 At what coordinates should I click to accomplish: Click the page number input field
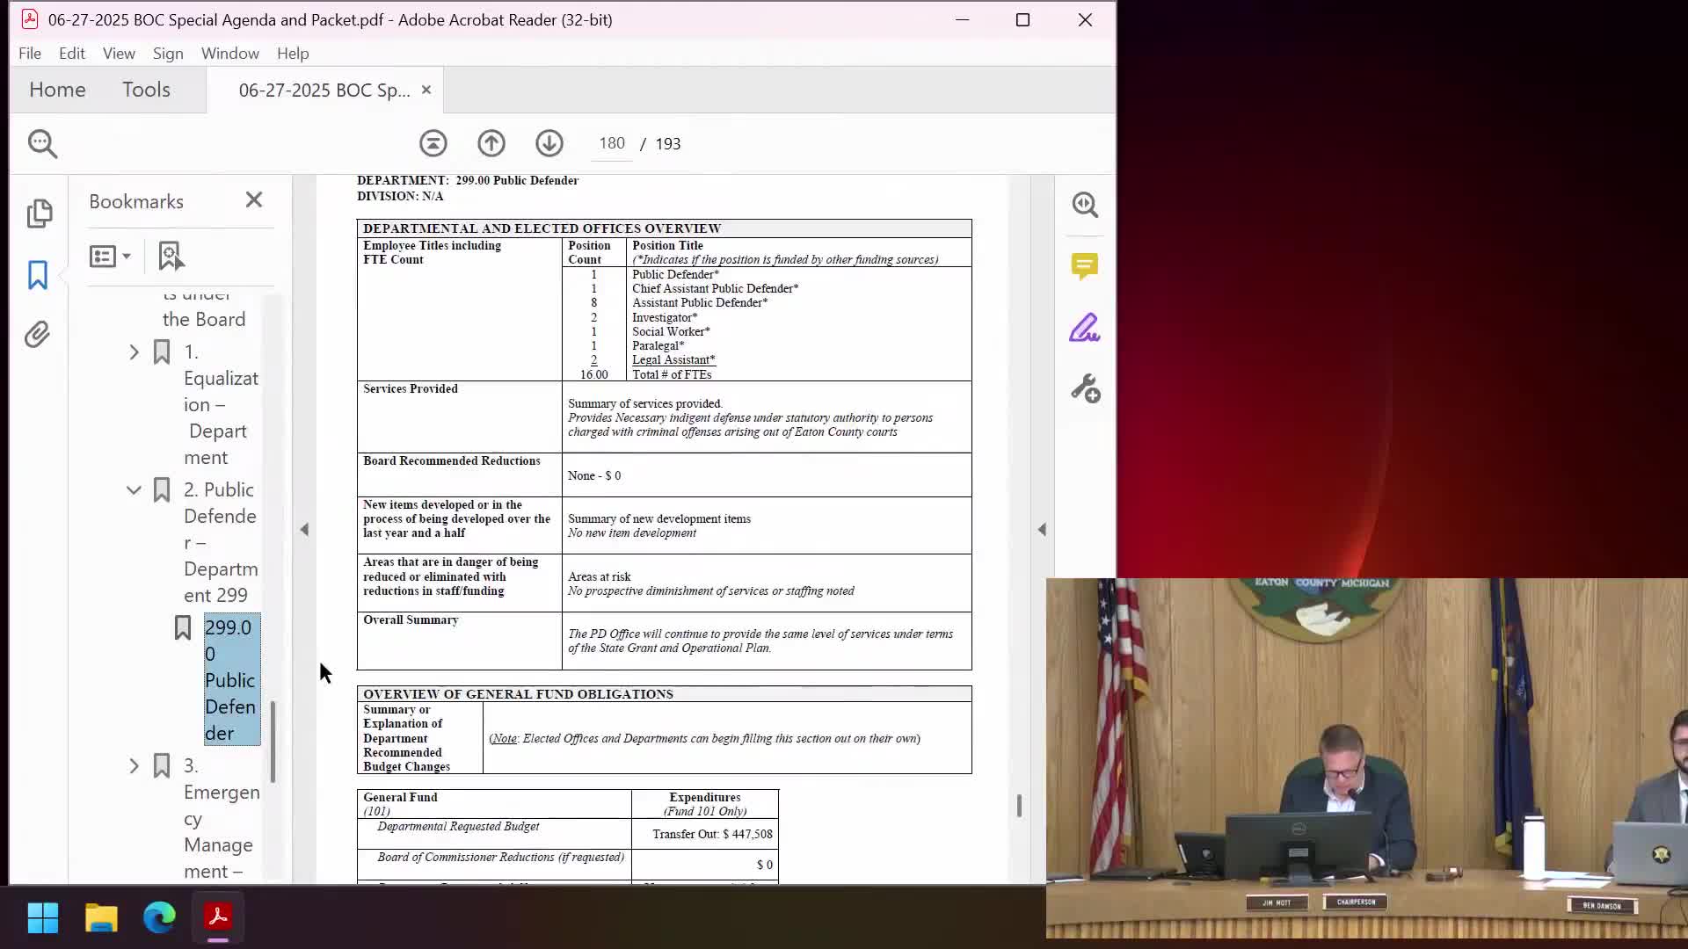(x=611, y=143)
